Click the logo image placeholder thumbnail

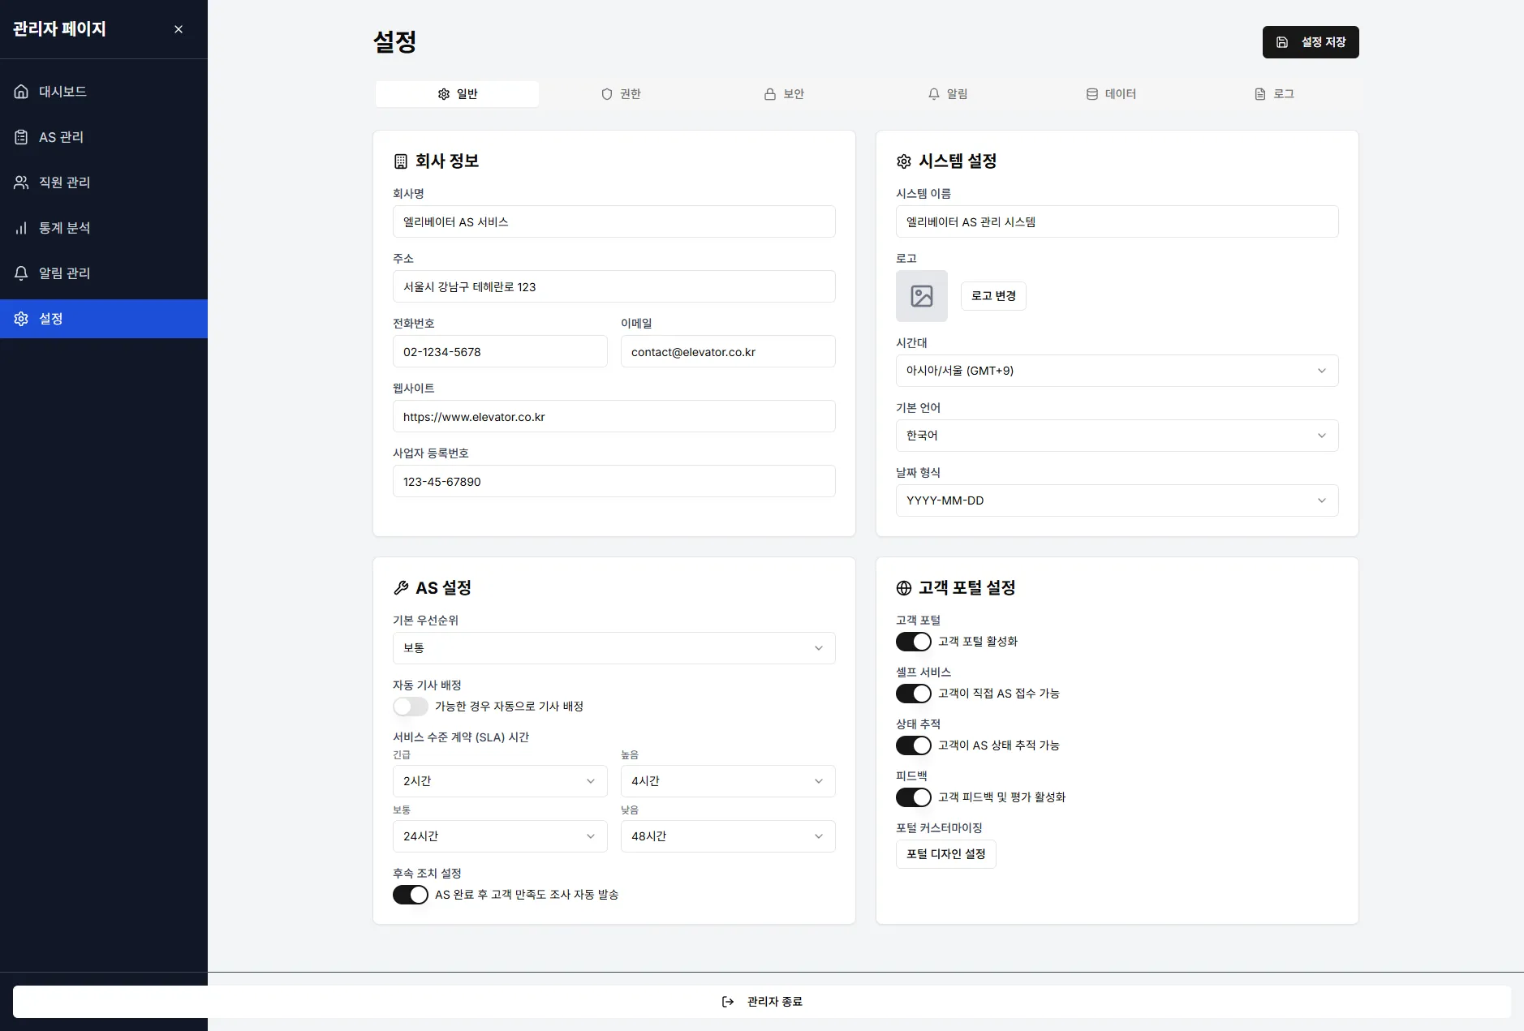click(x=922, y=296)
